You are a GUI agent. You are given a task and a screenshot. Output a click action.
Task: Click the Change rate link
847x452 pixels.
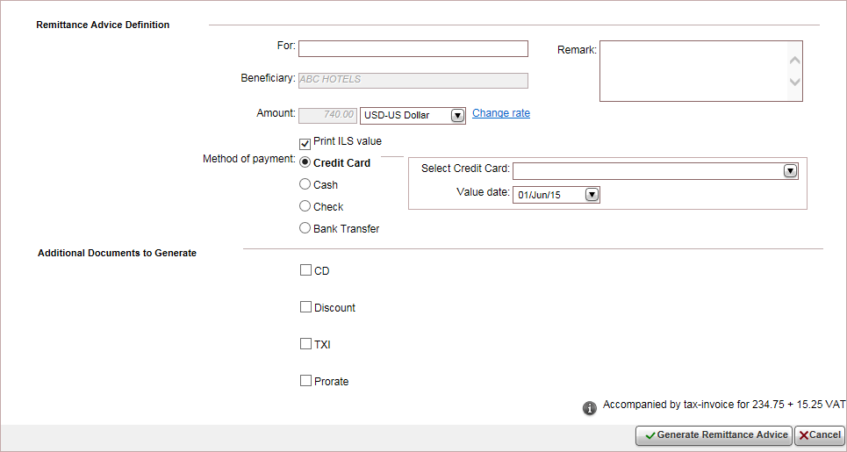(x=501, y=113)
